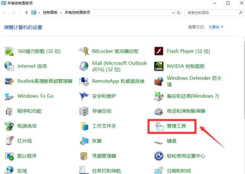Open the 区域 globe icon

pos(9,170)
